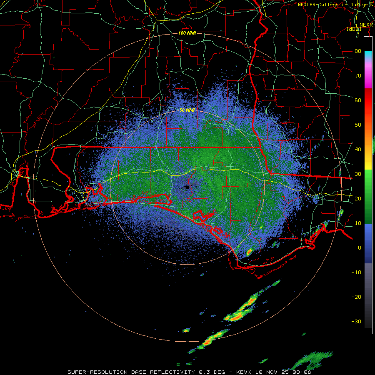Screen dimensions: 375x375
Task: Click the 0 value on the color scale
Action: [360, 248]
